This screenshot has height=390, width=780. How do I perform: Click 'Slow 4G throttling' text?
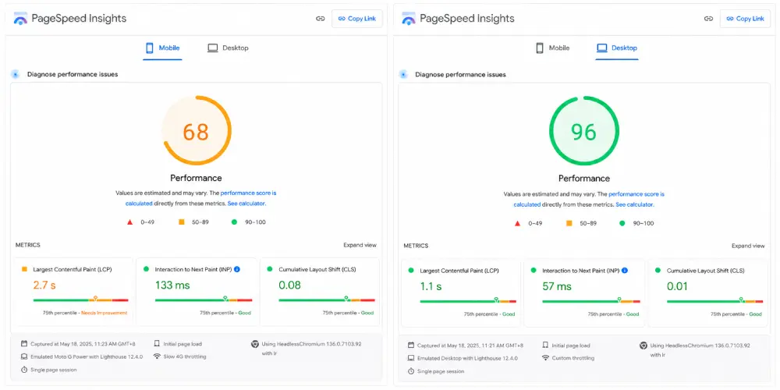(185, 356)
